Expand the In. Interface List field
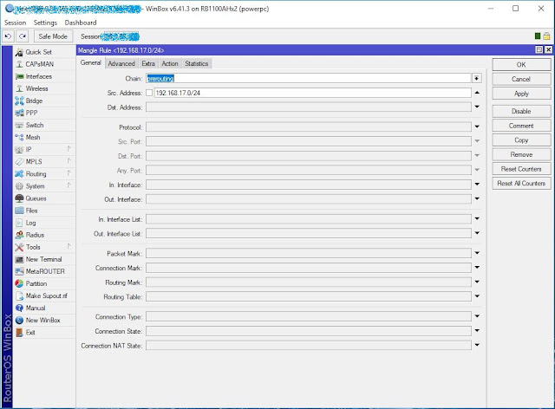Screen dimensions: 555x409 477,219
